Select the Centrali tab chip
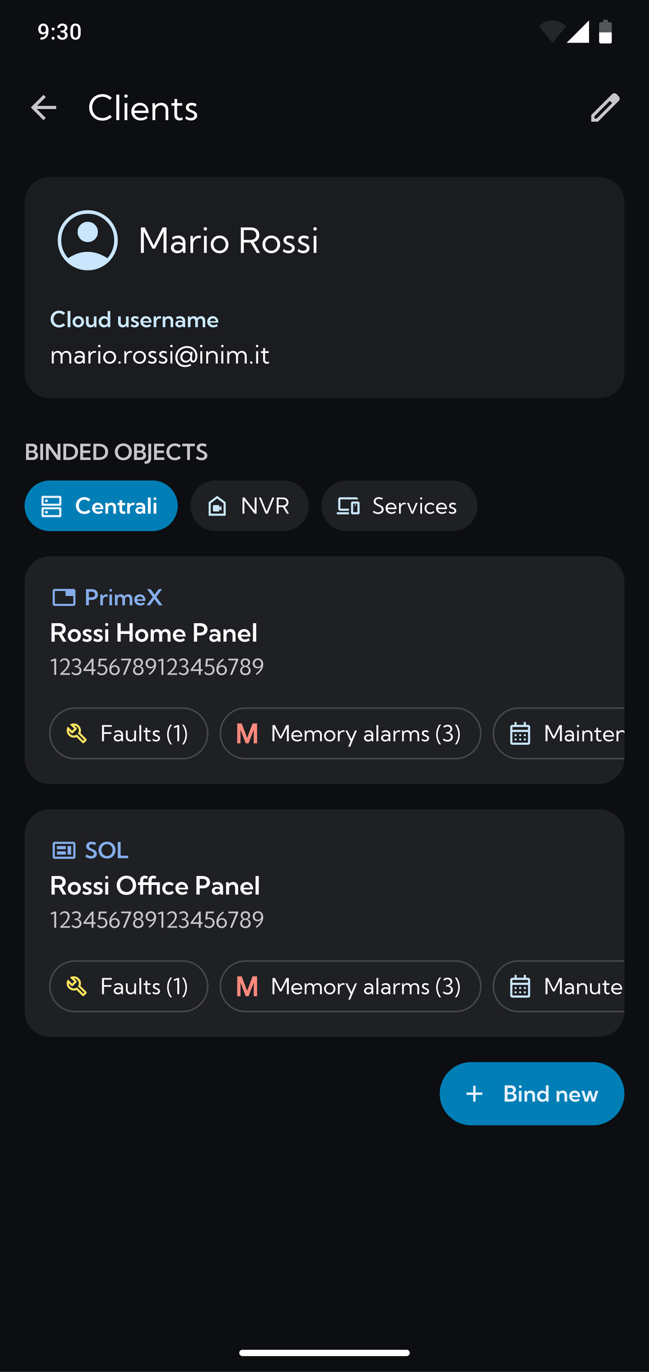 (x=101, y=506)
